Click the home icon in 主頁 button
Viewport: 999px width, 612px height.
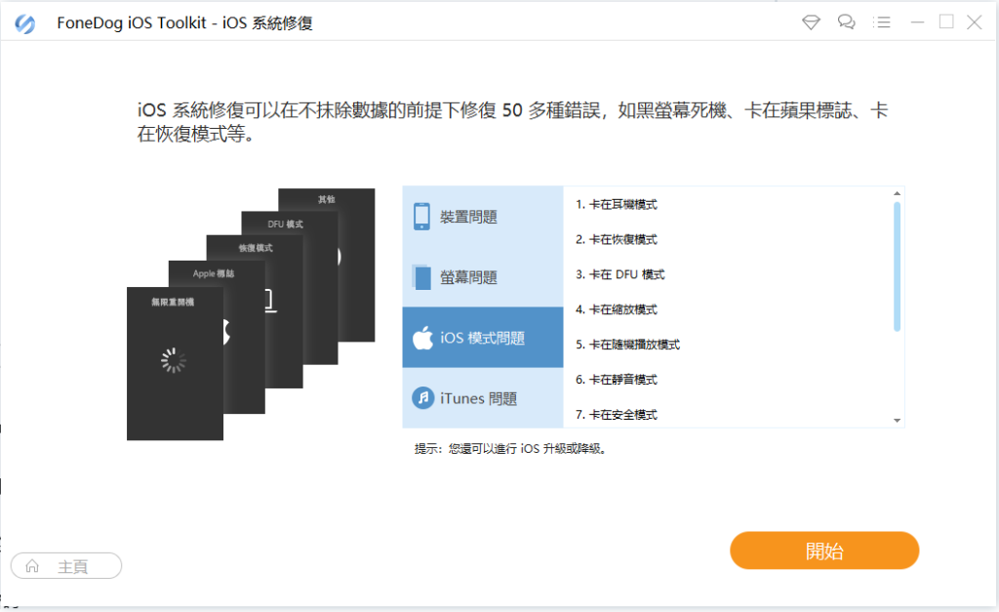point(32,566)
